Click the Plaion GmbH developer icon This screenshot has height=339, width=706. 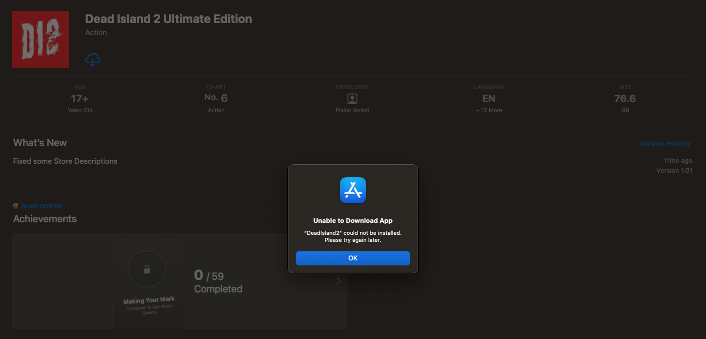[x=352, y=99]
